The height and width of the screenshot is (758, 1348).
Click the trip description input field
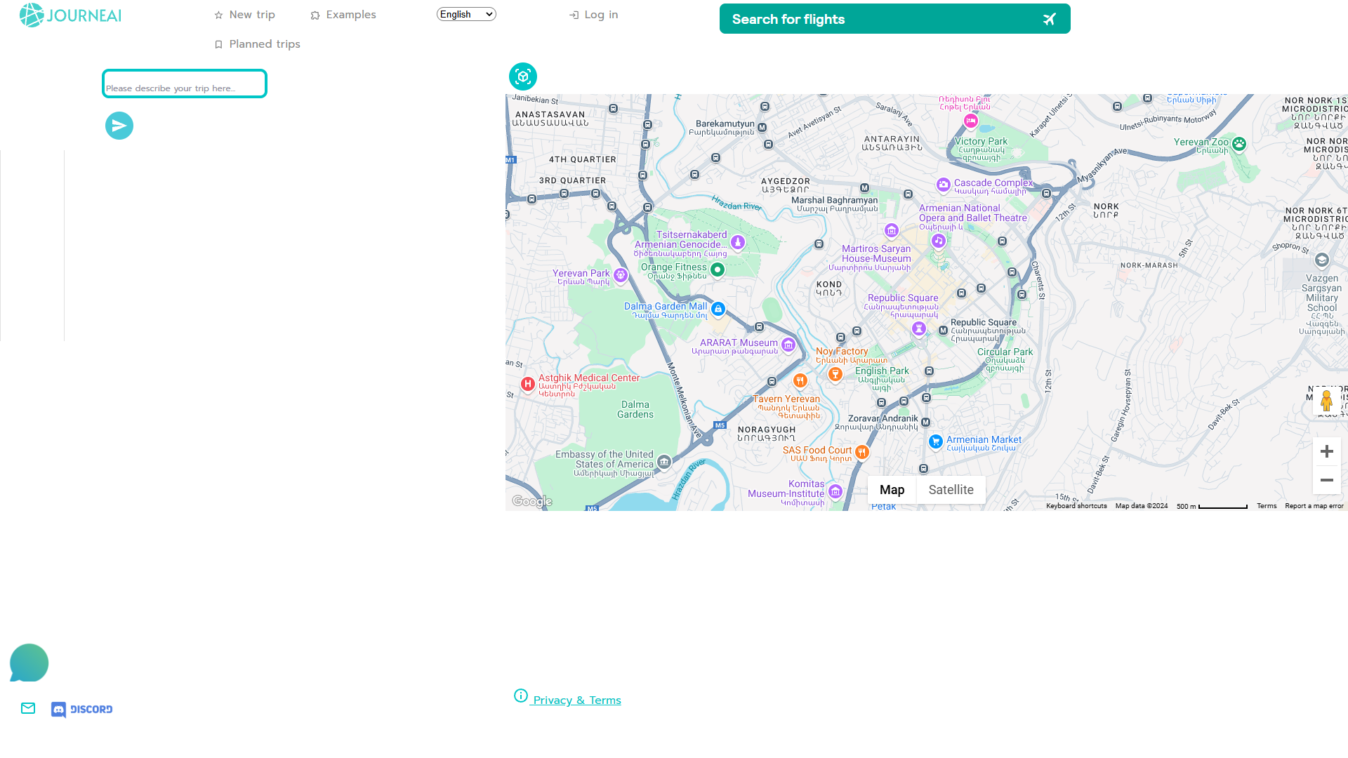click(184, 84)
